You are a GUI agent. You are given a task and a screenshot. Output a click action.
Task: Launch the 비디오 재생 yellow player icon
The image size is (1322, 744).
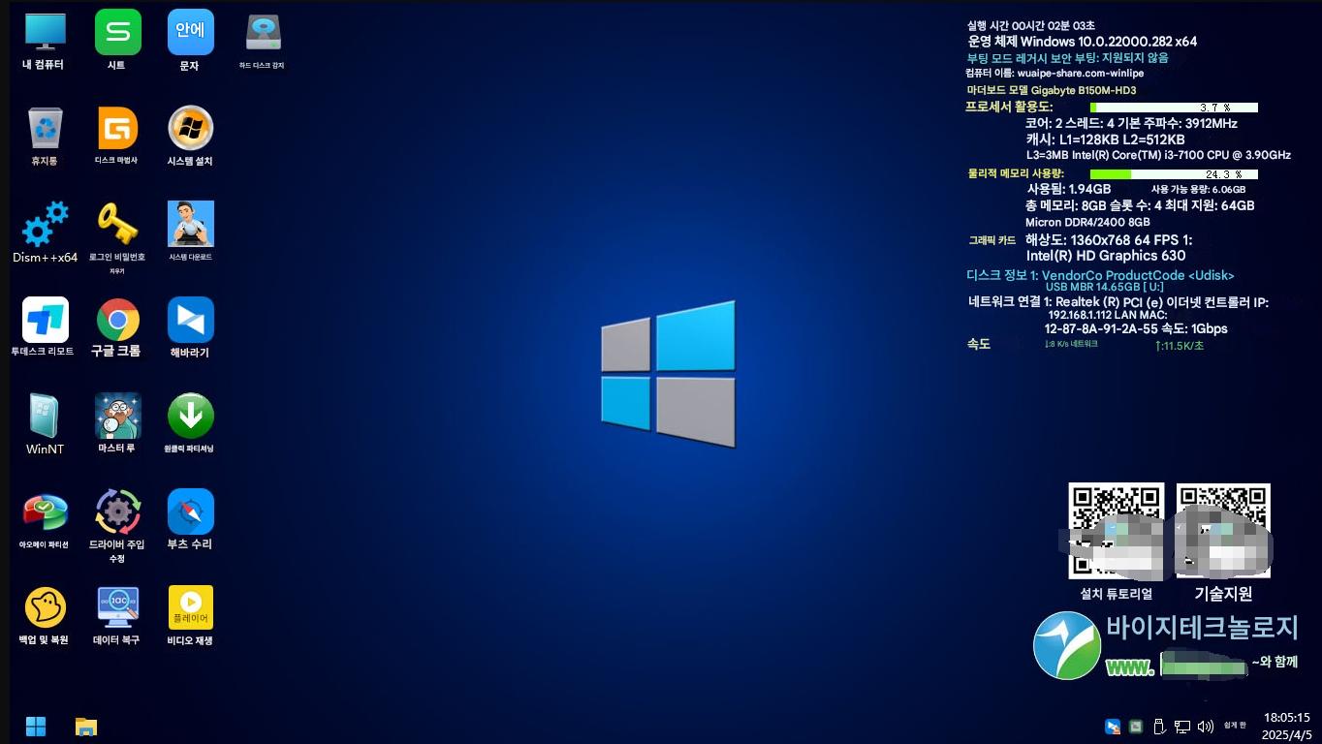[x=190, y=607]
